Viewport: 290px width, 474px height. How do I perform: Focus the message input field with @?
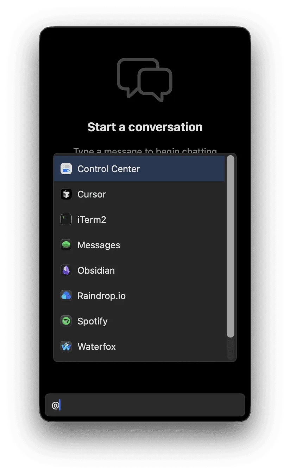tap(148, 405)
